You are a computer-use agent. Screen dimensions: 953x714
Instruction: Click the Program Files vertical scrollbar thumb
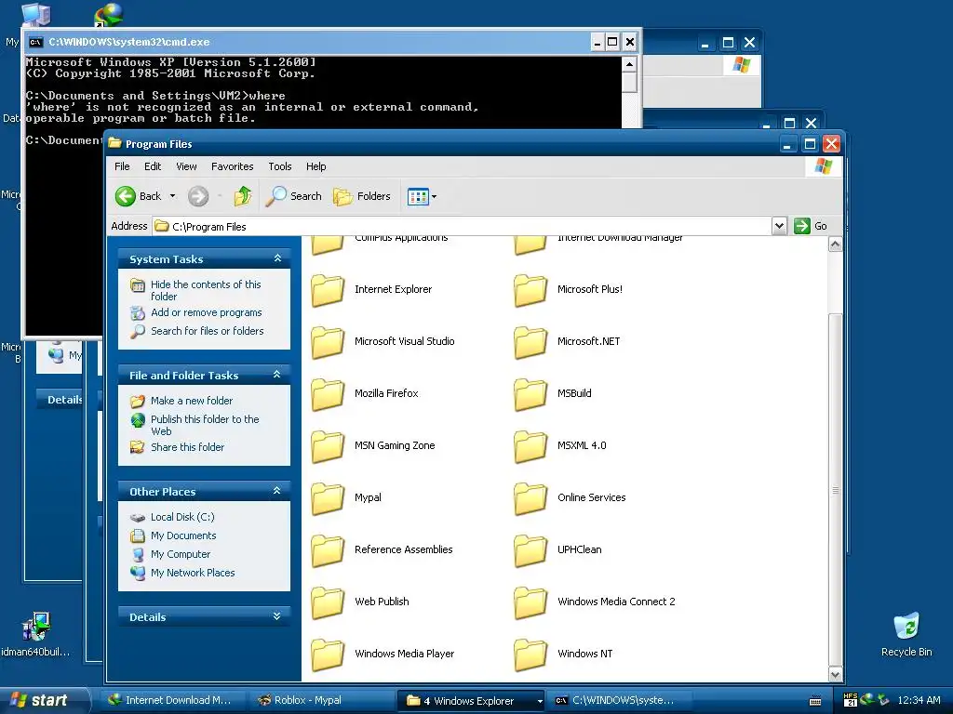(x=835, y=489)
